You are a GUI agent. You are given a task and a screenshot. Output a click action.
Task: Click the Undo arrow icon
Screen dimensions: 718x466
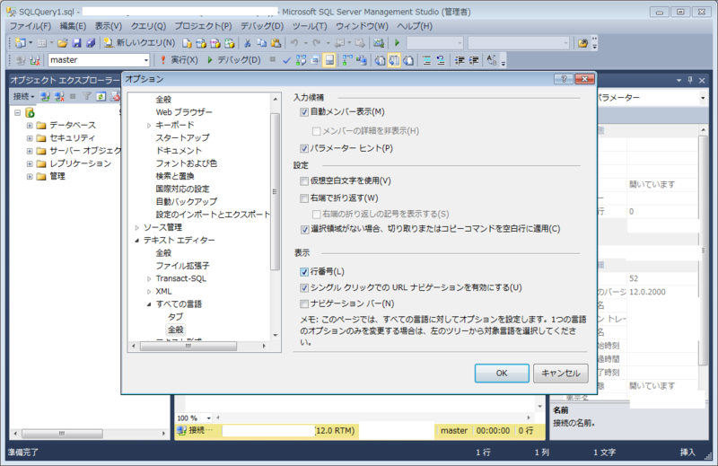click(294, 43)
